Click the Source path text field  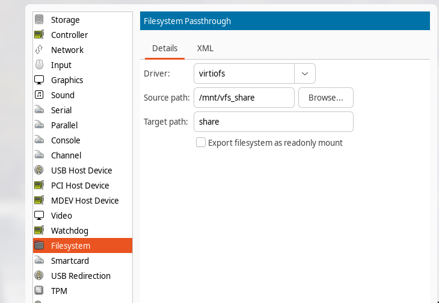pyautogui.click(x=244, y=98)
